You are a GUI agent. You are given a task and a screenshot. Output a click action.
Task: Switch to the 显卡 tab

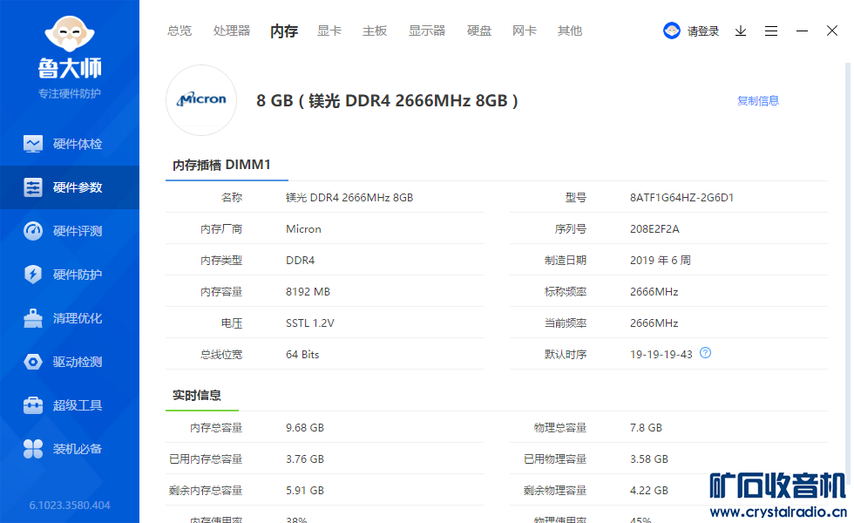point(329,31)
